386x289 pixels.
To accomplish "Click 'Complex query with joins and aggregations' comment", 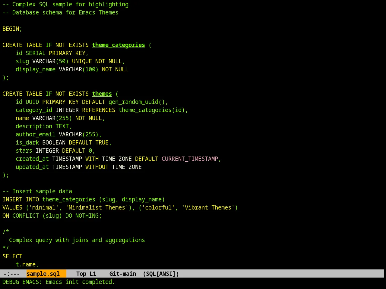I will pyautogui.click(x=77, y=240).
